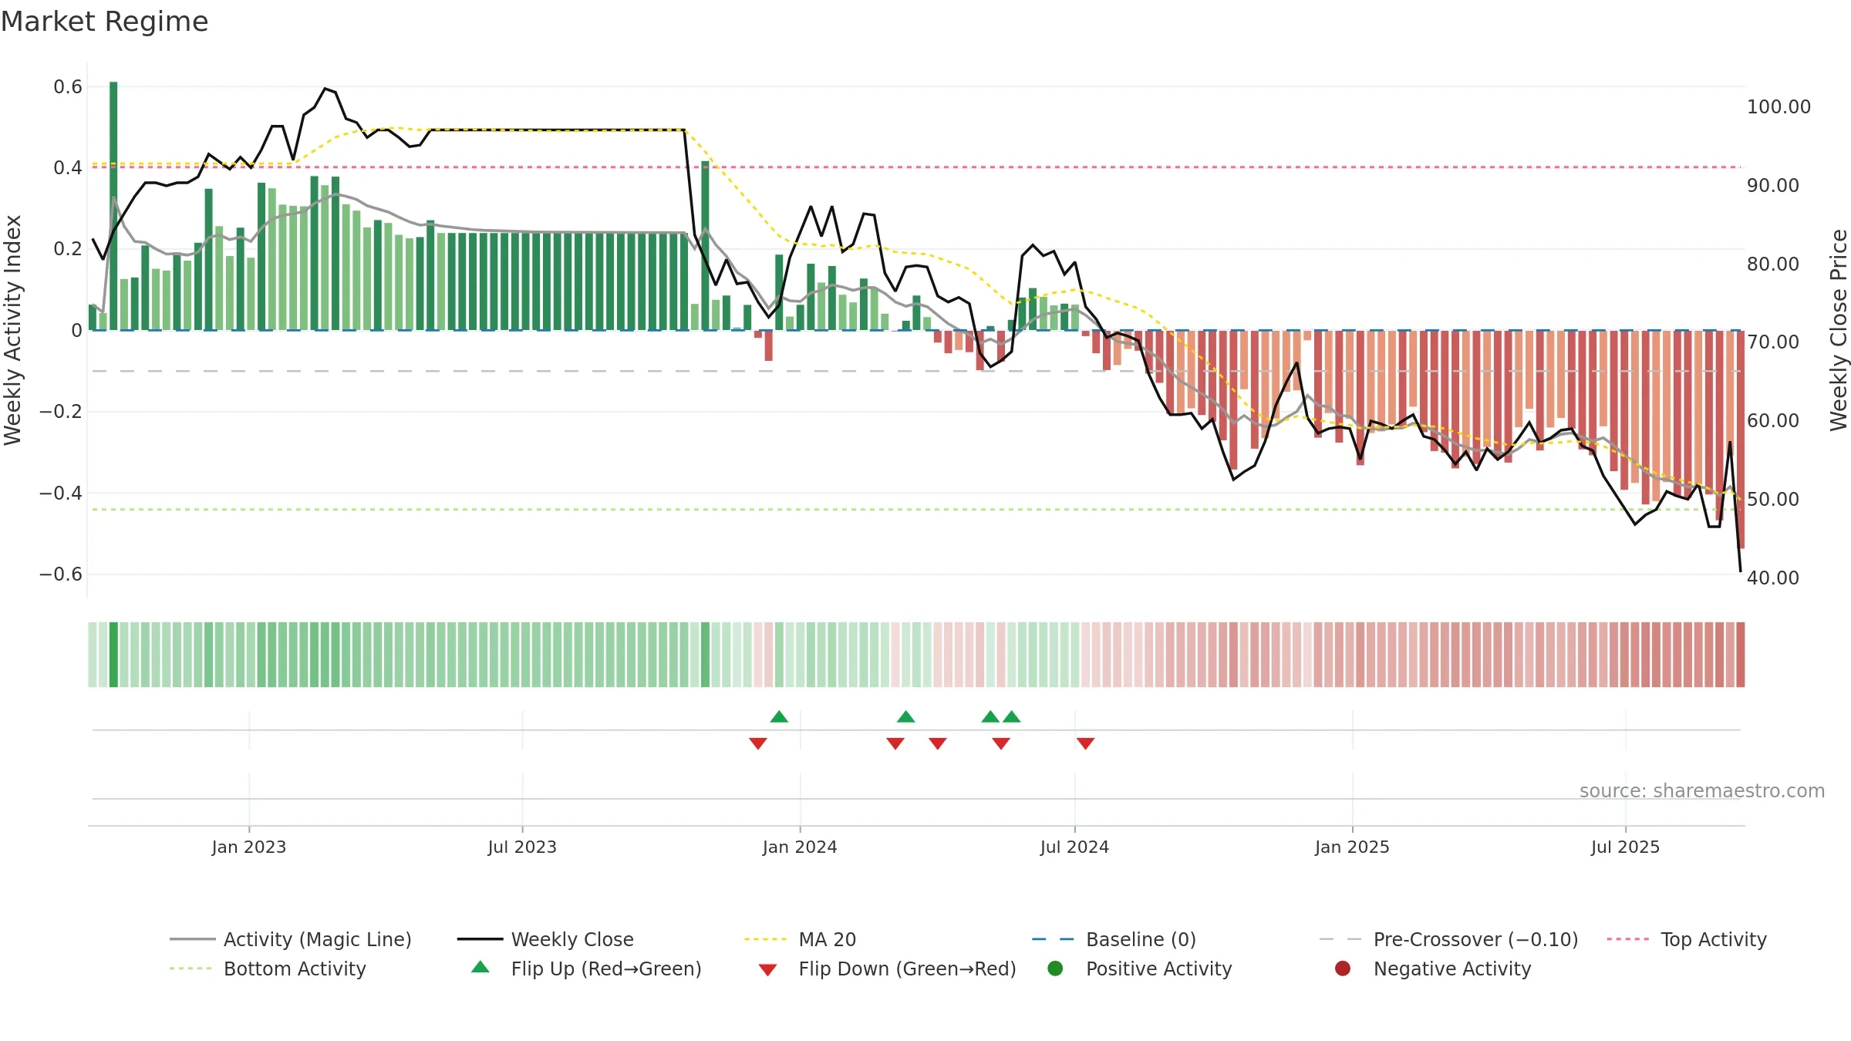Click the first green flip-up marker before Jan 2024

click(x=779, y=716)
